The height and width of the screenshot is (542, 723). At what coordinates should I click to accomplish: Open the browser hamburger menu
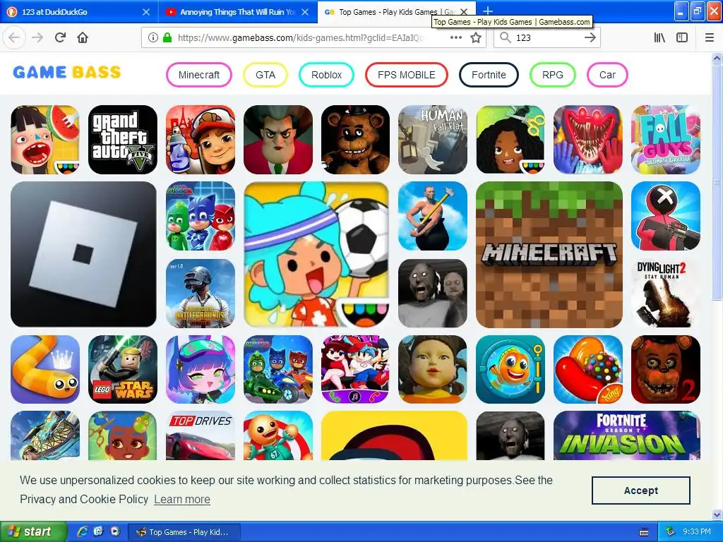[709, 37]
